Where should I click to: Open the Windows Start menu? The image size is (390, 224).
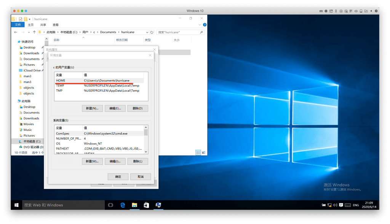[x=17, y=205]
